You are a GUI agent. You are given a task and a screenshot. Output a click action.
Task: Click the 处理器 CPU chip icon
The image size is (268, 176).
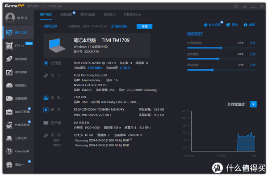click(46, 63)
